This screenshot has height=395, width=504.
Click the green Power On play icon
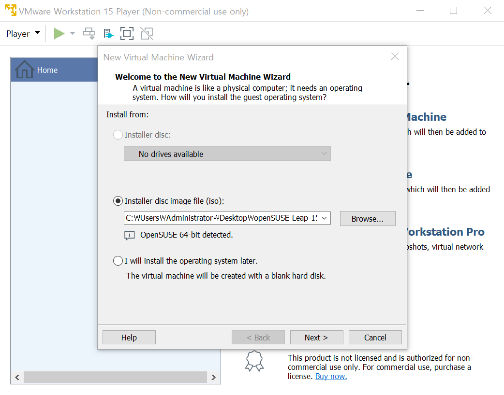pos(59,33)
